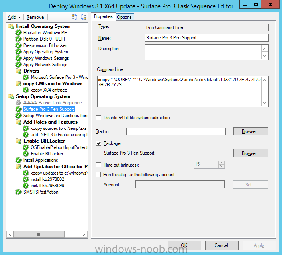Click check icon beside Microsoft Surface Pro 3 driver step
Viewport: 282px width, 255px height.
(x=26, y=77)
